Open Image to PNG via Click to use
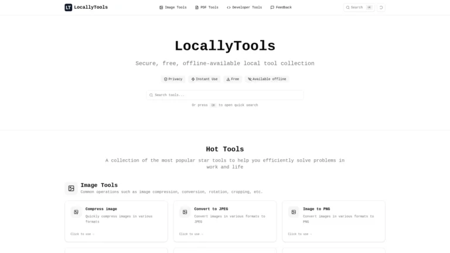Screen dimensions: 450x253 point(300,234)
